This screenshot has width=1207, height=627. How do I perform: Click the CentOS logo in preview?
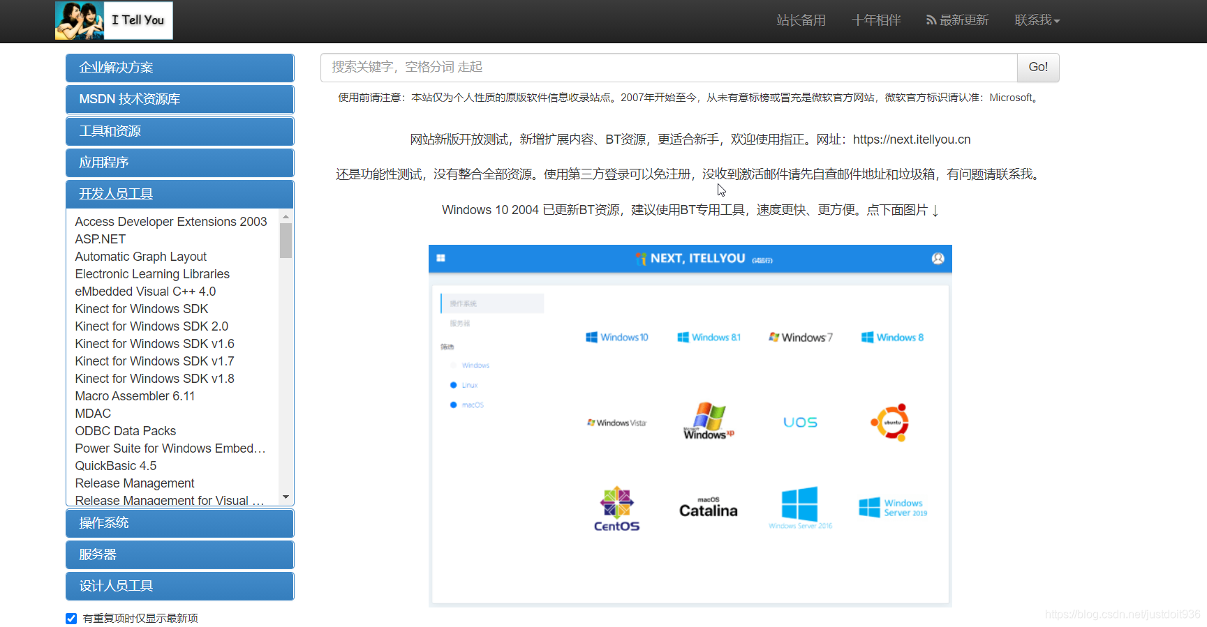click(x=617, y=509)
